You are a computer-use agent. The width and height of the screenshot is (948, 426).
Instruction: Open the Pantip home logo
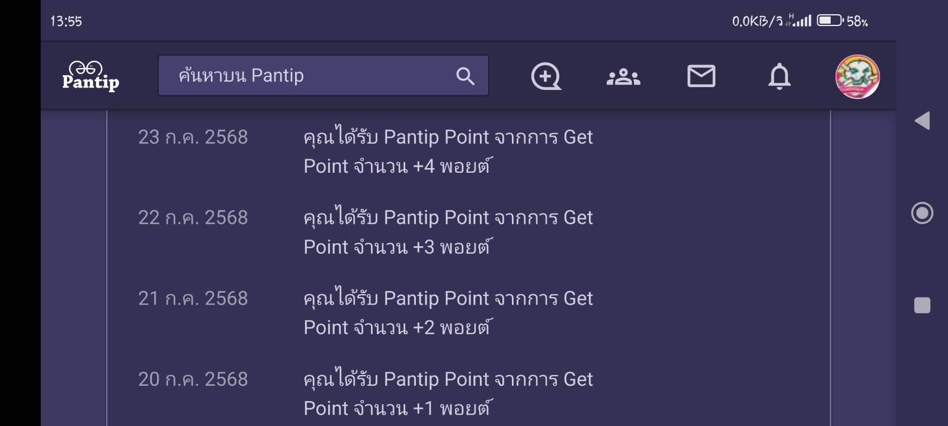pyautogui.click(x=91, y=76)
